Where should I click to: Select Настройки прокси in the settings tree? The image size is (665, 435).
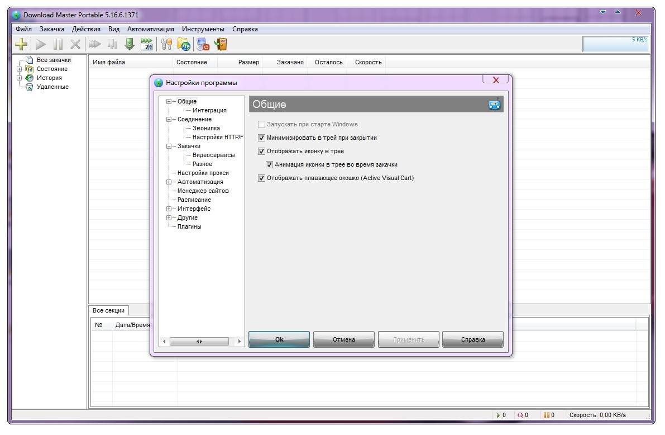(x=203, y=173)
